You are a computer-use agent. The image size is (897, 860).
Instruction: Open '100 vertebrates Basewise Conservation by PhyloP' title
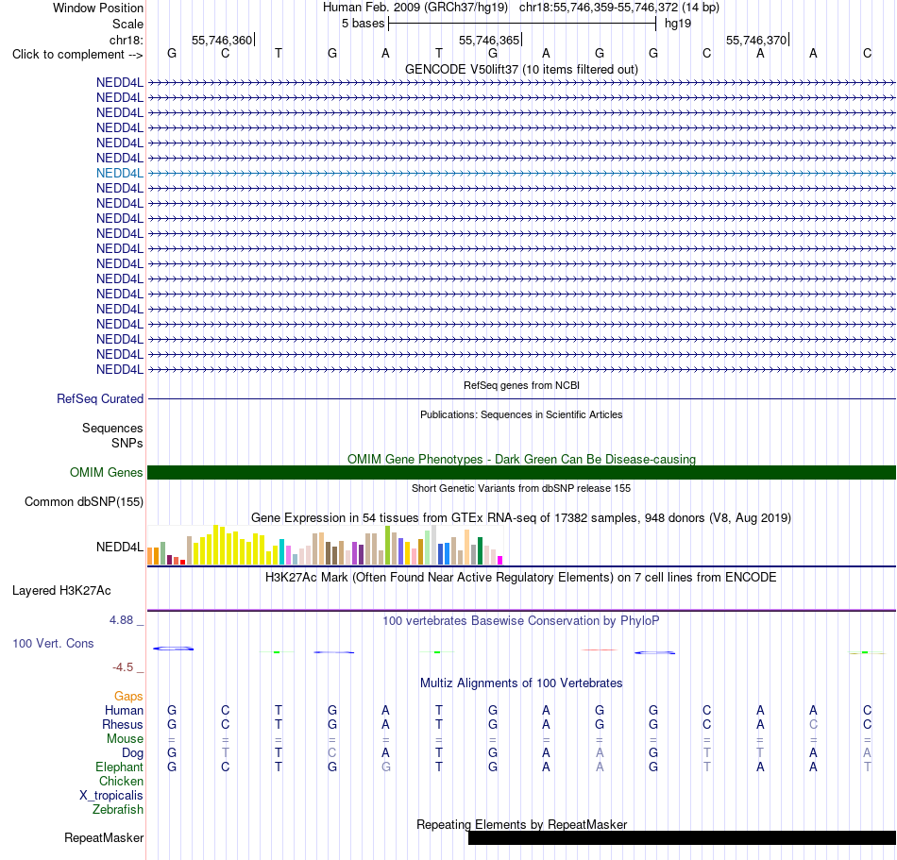click(x=521, y=620)
